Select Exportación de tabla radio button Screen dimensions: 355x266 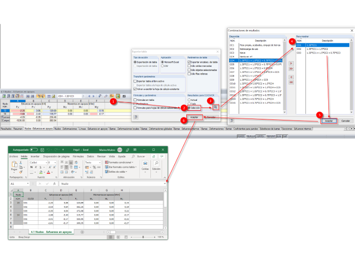tap(135, 62)
